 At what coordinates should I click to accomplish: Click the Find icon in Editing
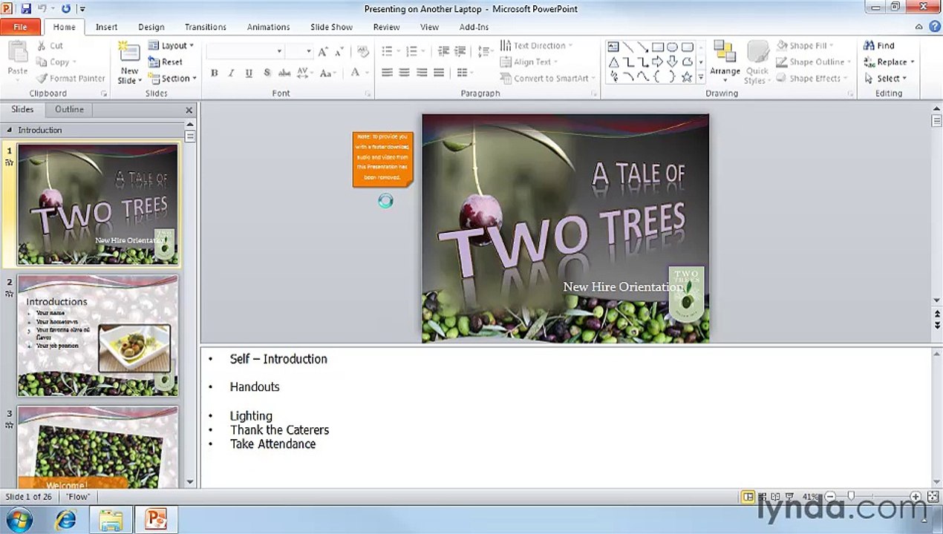point(879,46)
